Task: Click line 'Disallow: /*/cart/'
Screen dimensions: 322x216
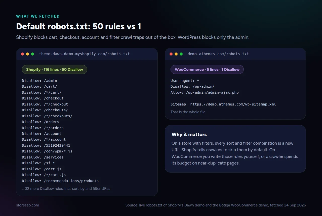Action: pyautogui.click(x=42, y=92)
